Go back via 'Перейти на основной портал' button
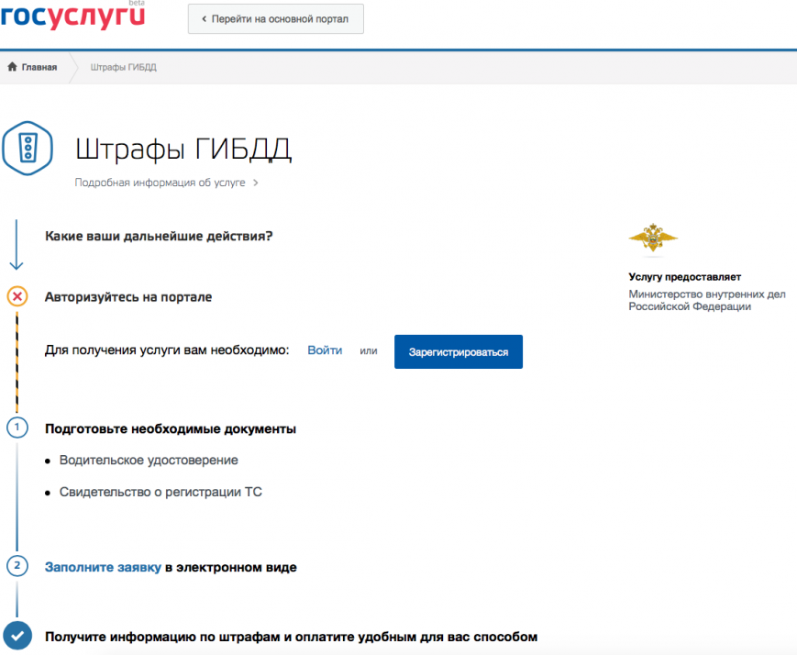The width and height of the screenshot is (797, 655). (275, 19)
